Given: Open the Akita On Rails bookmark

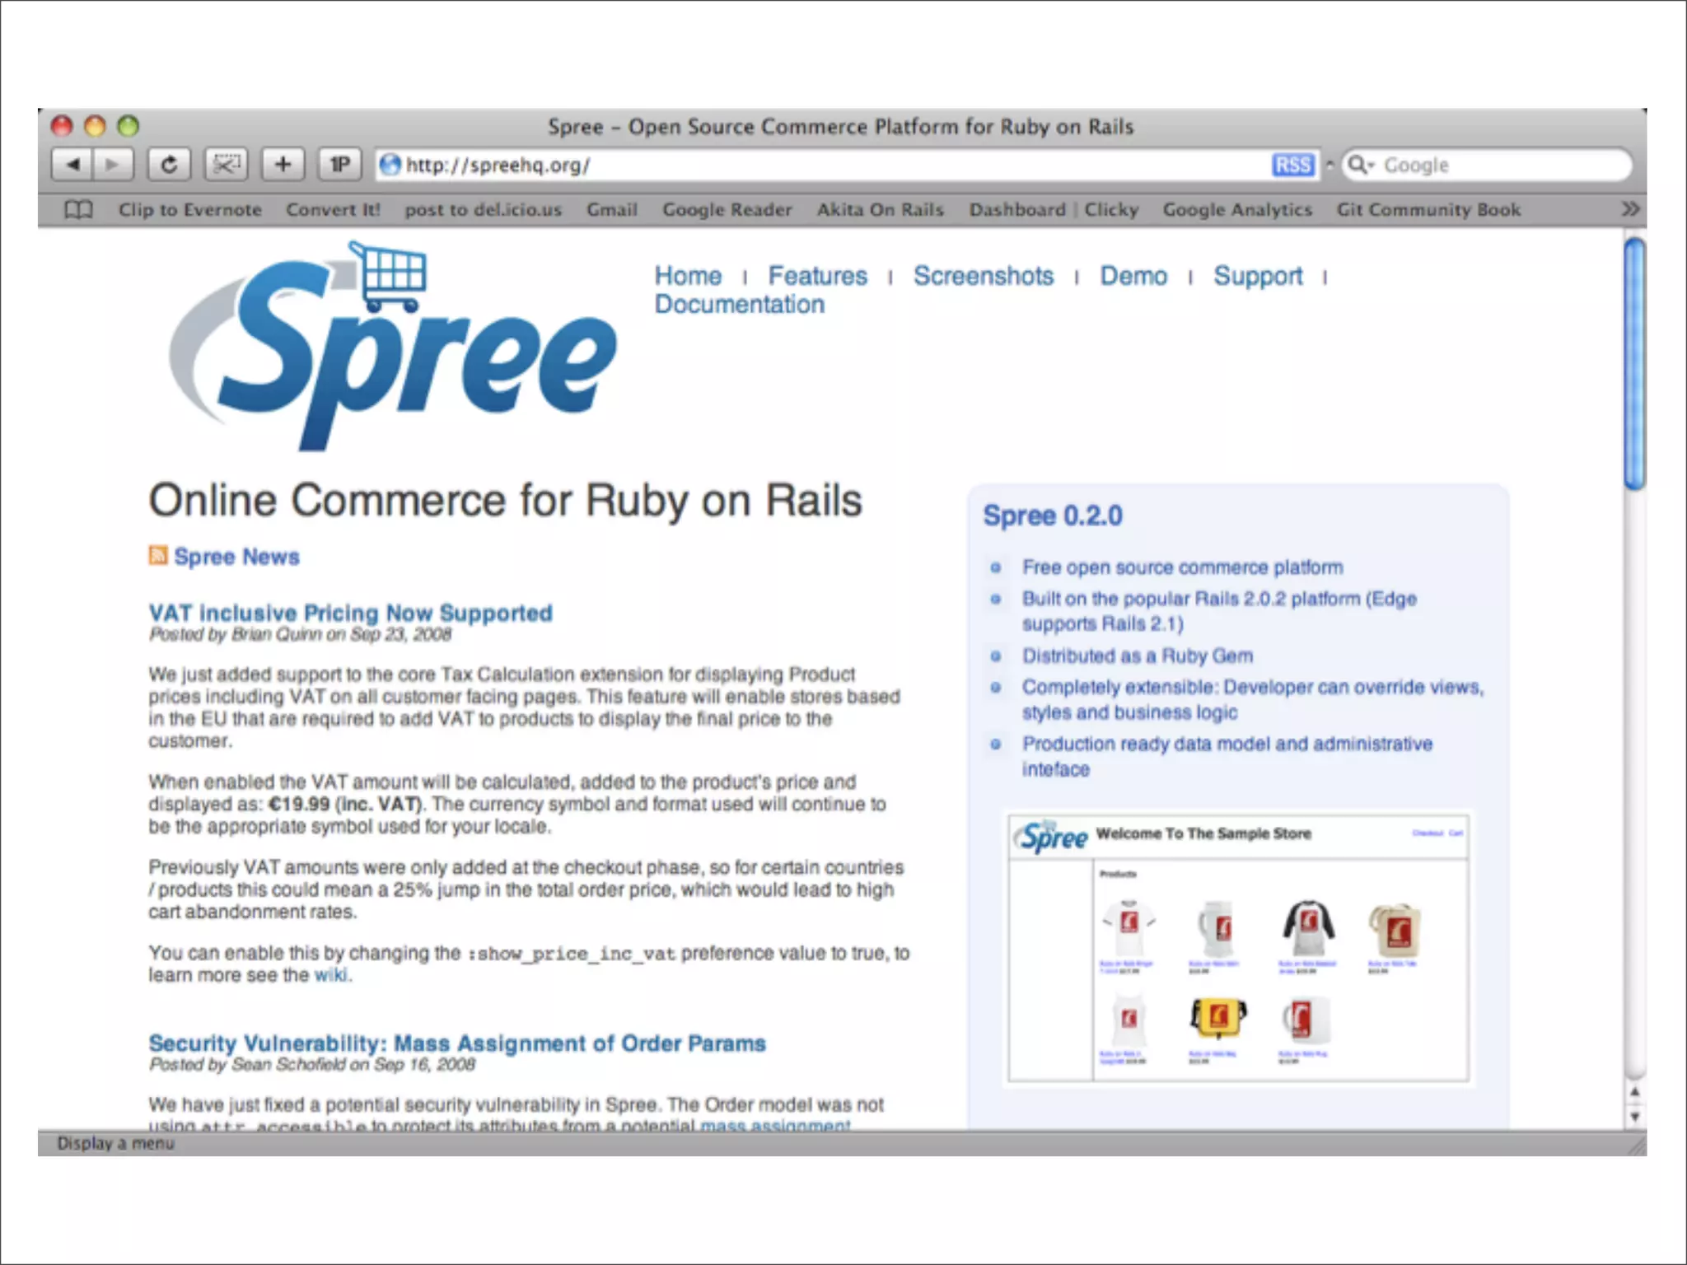Looking at the screenshot, I should point(881,210).
